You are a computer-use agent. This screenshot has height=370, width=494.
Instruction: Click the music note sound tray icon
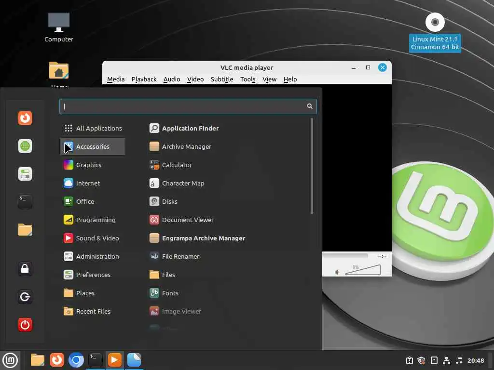pyautogui.click(x=459, y=360)
